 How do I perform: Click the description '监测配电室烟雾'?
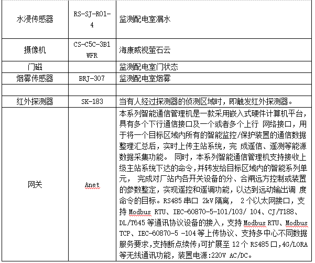coord(145,78)
